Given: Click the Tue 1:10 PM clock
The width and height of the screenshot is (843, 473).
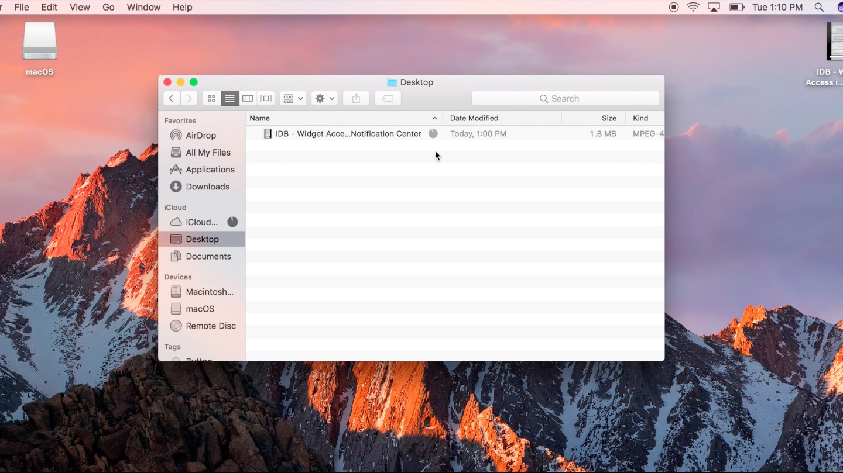Looking at the screenshot, I should (777, 7).
